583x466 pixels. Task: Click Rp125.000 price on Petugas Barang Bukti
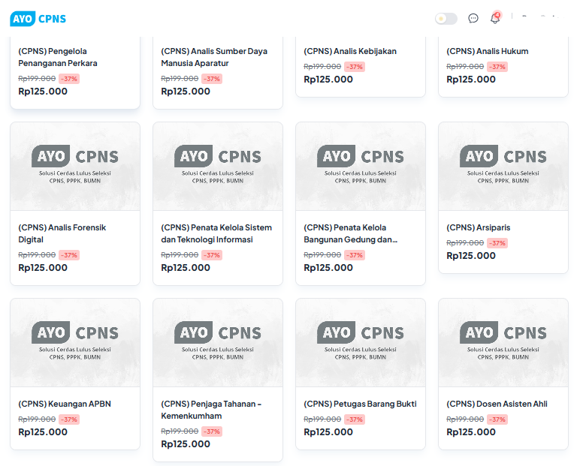coord(328,432)
